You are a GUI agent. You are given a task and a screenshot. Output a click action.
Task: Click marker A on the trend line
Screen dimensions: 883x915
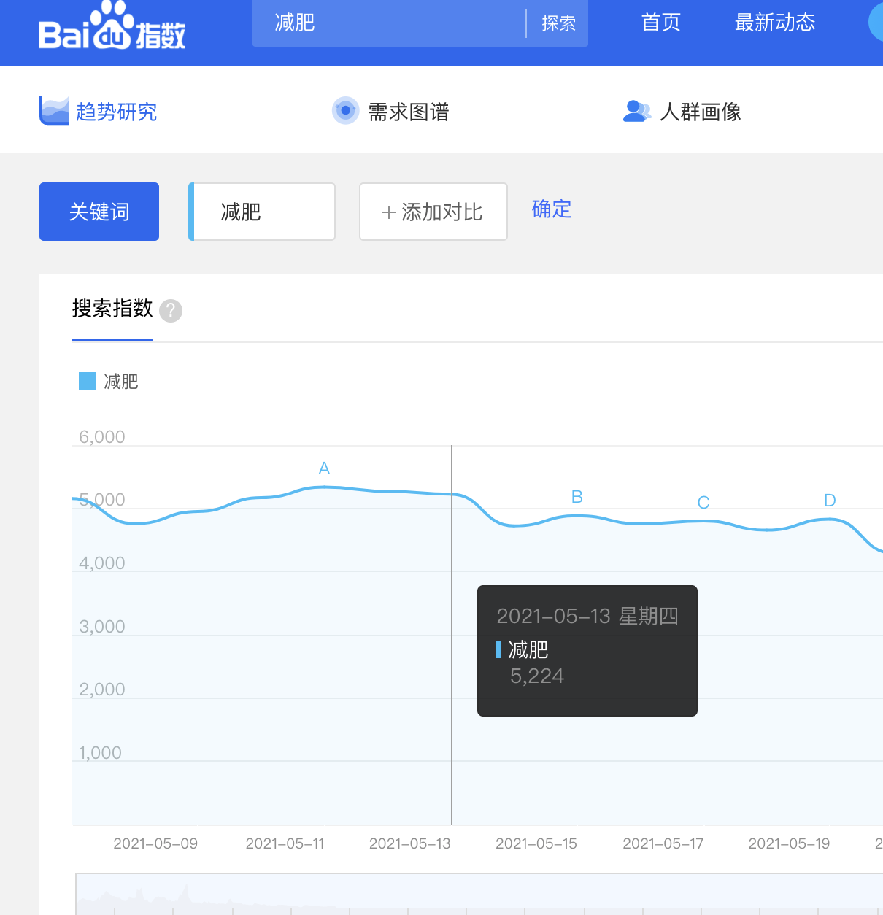[324, 468]
